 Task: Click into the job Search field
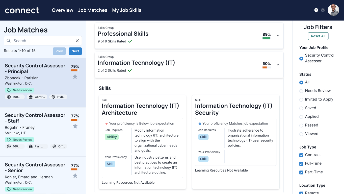click(43, 41)
